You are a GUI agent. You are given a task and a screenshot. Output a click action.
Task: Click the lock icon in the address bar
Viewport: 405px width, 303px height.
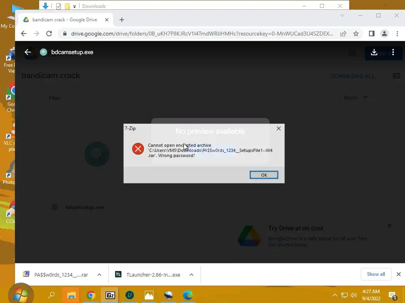click(65, 34)
